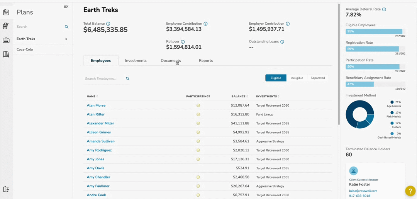Click Amanda Sullivan's Aggressive Strategy investment
417x199 pixels.
270,141
